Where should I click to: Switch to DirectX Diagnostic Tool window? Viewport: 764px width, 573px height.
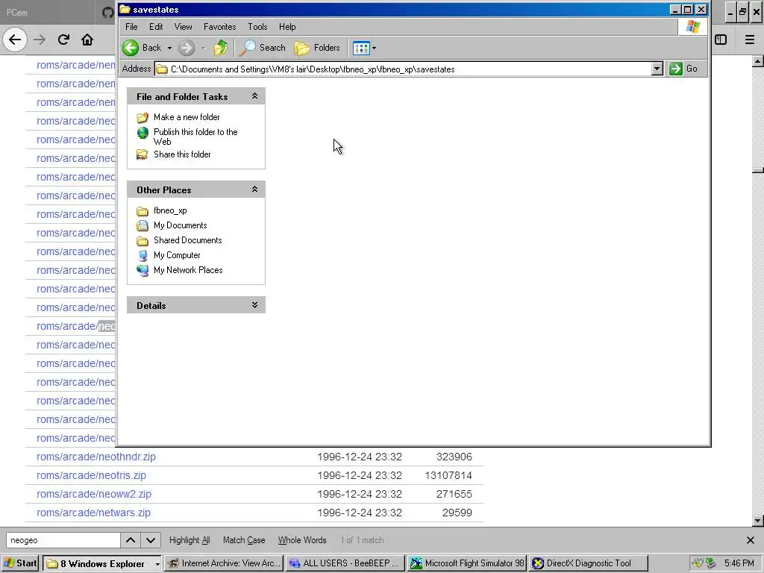[x=589, y=563]
